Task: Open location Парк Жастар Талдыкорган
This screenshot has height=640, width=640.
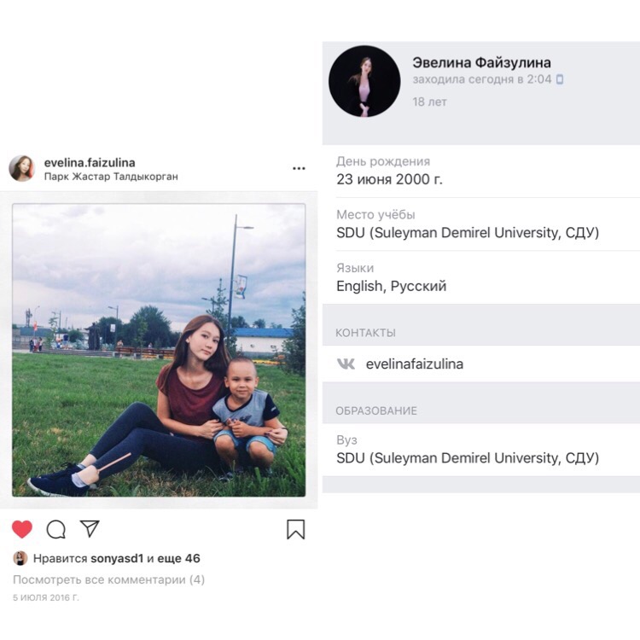Action: coord(111,177)
